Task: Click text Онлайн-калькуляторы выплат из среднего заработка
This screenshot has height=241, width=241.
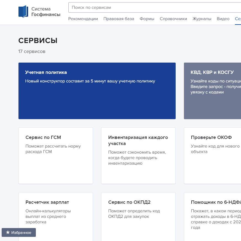Action: click(x=48, y=216)
